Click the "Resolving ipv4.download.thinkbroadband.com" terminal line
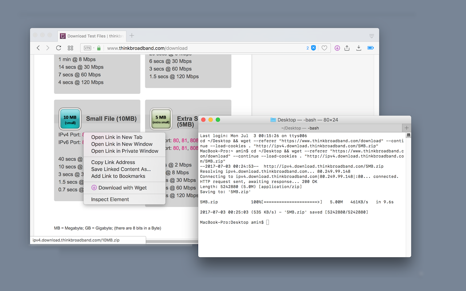 click(275, 171)
